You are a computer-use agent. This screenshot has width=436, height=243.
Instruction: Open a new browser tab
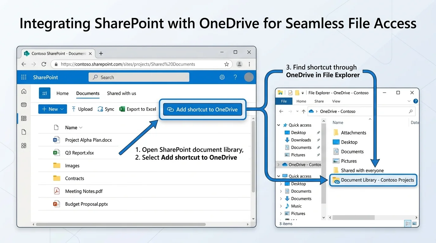[x=101, y=53]
